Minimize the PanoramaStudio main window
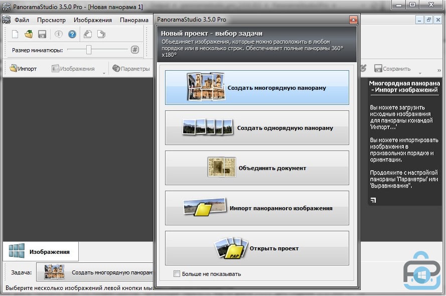The height and width of the screenshot is (296, 446). pyautogui.click(x=399, y=5)
